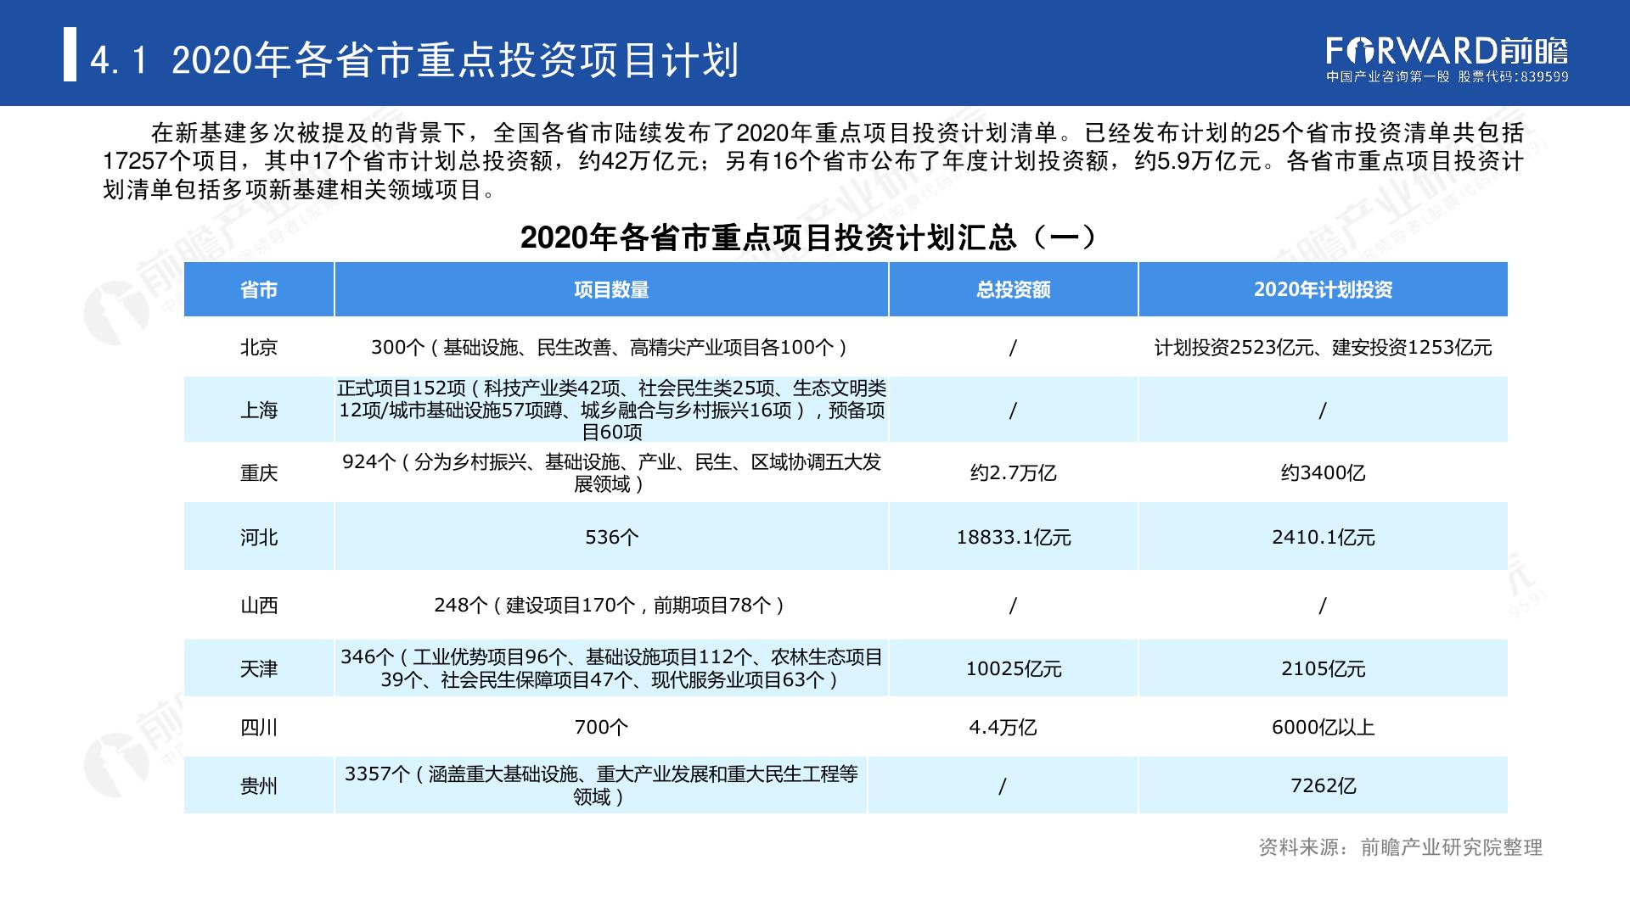Select the '河北' row label
The width and height of the screenshot is (1630, 916).
click(x=259, y=538)
